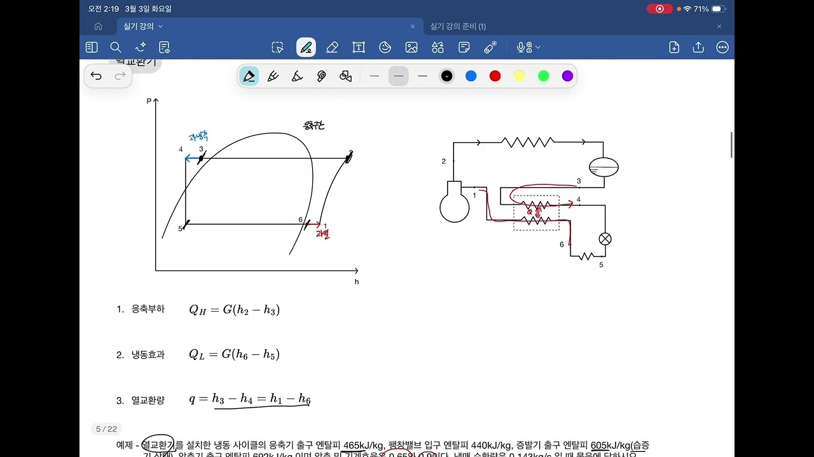Image resolution: width=814 pixels, height=457 pixels.
Task: Choose the brush pen style
Action: pos(297,76)
